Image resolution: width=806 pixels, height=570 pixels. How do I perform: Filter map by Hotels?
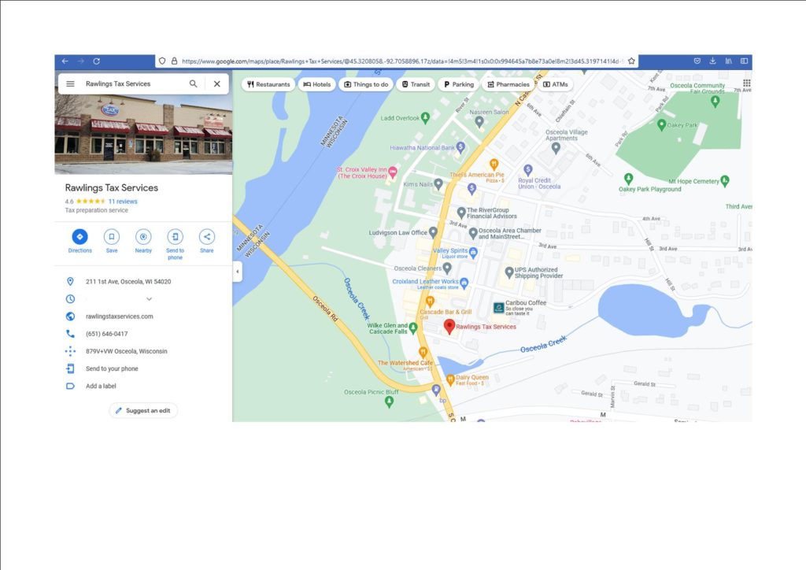coord(316,84)
